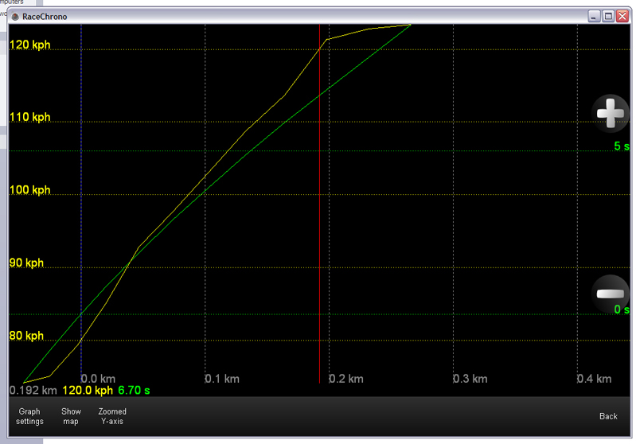Click the RaceChrono icon in title bar

coord(15,16)
